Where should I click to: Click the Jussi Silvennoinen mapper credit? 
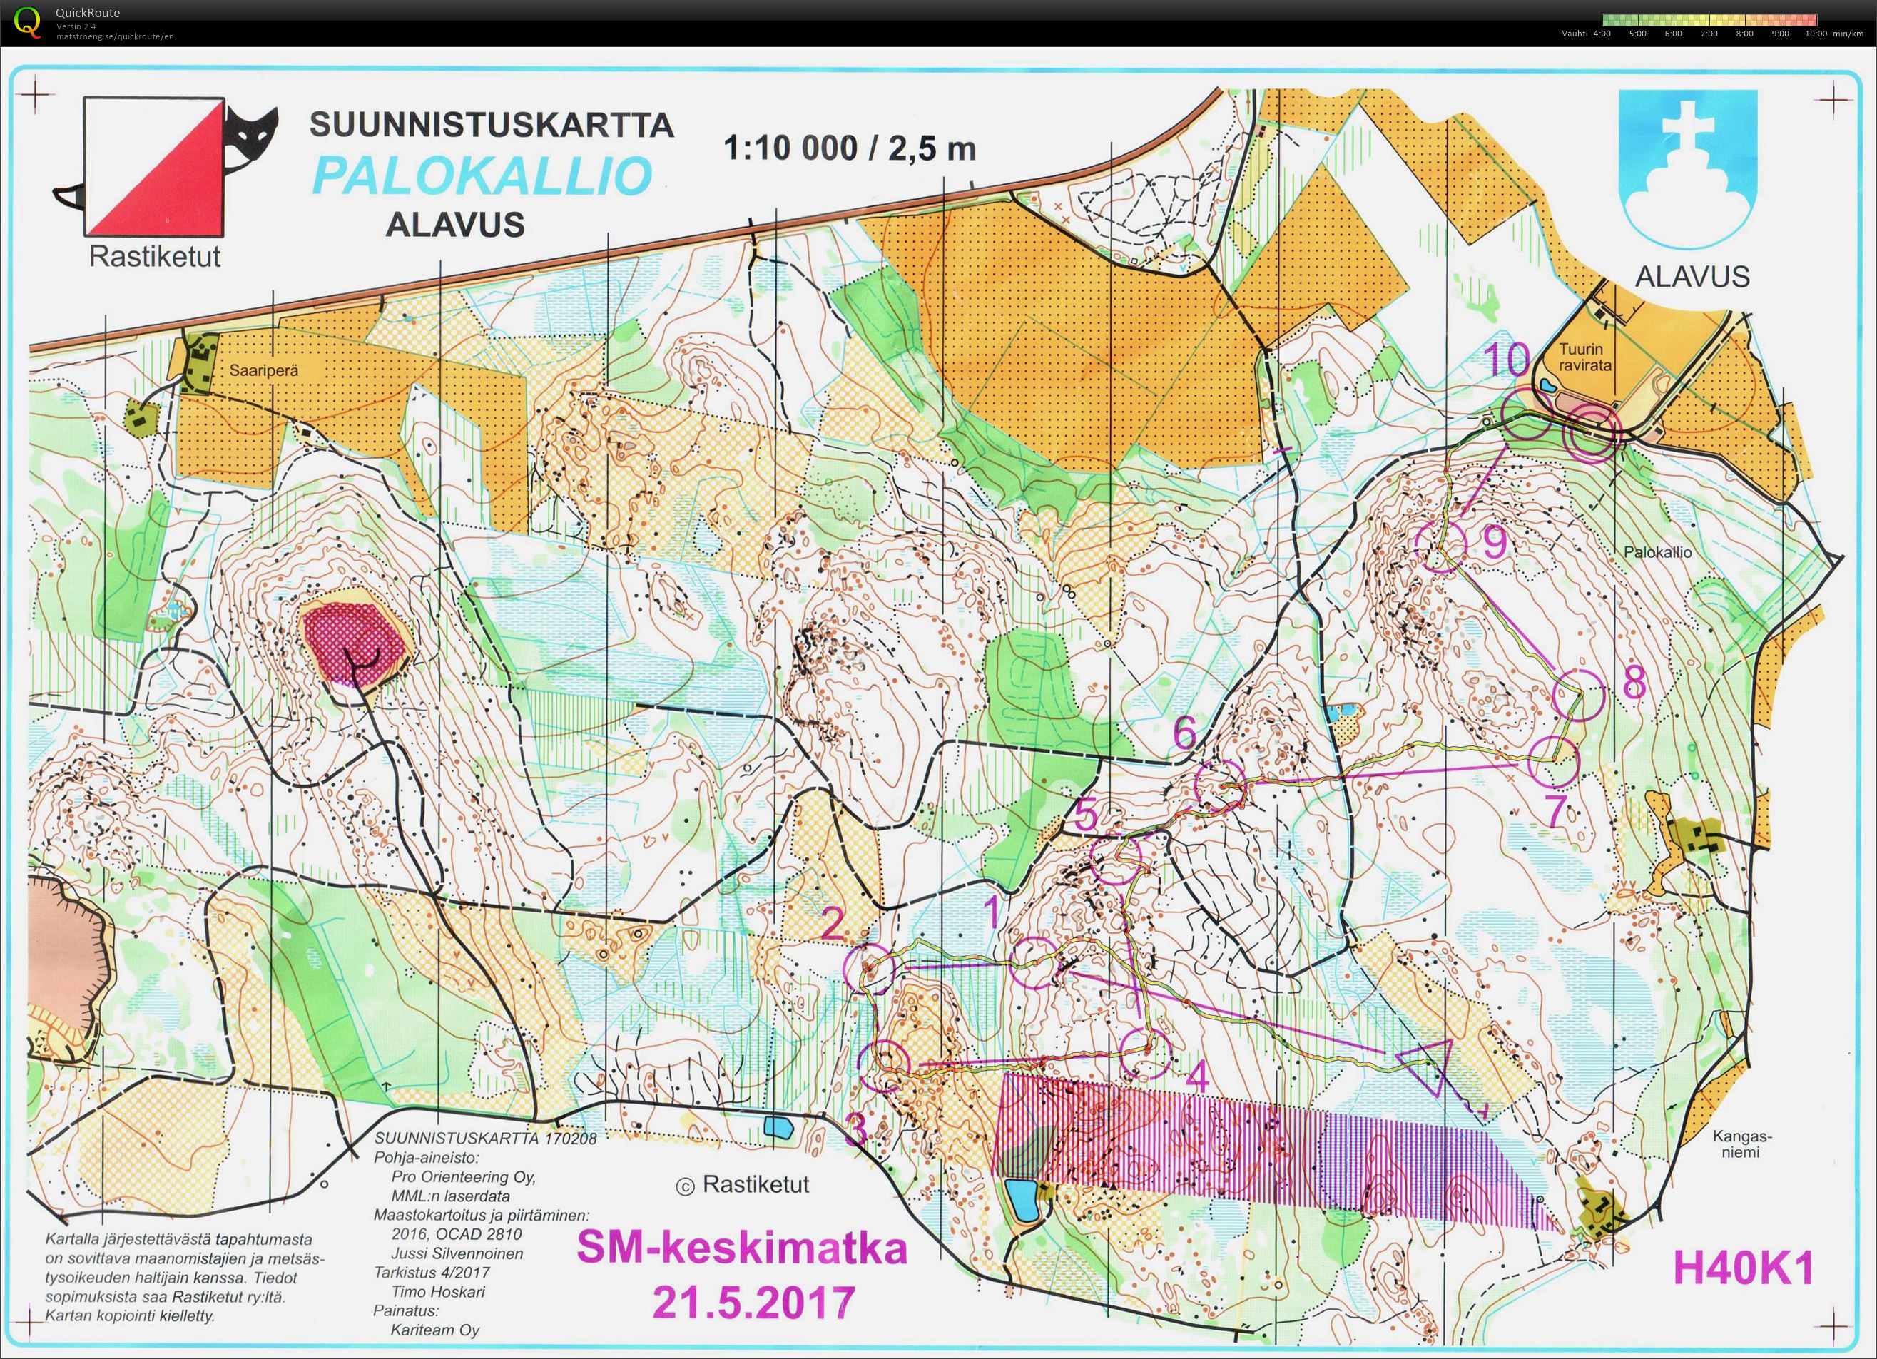[x=458, y=1254]
